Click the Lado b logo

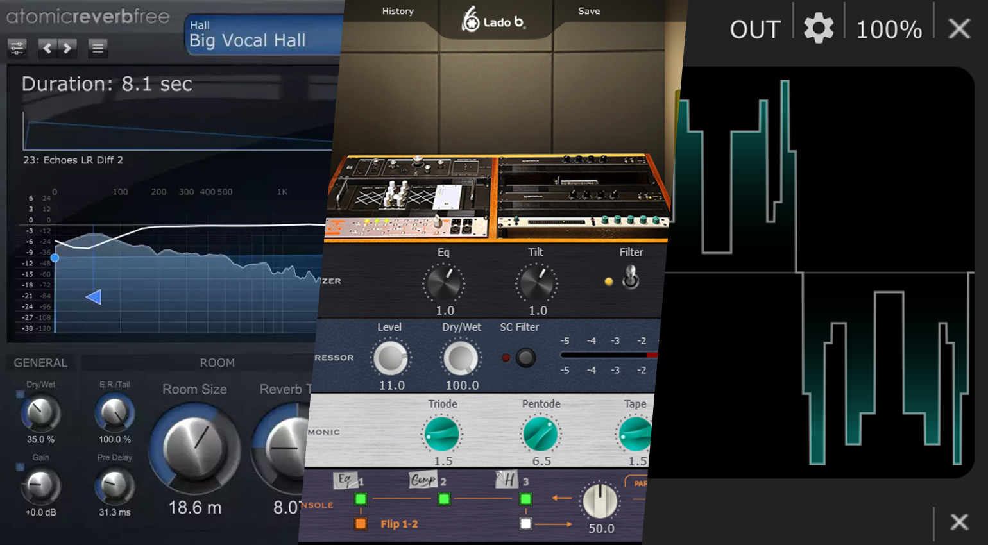coord(493,21)
